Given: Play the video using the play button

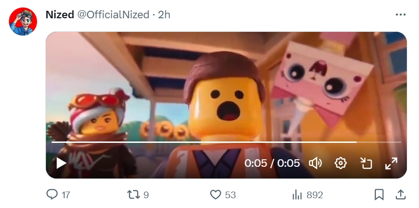Looking at the screenshot, I should 61,163.
